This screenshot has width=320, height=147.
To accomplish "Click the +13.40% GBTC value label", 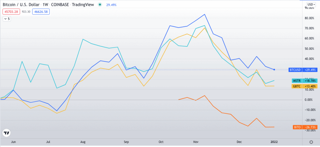I will pyautogui.click(x=309, y=86).
